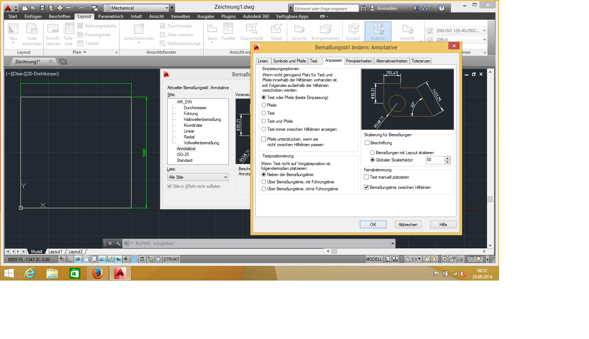Click the New file icon in the quick access toolbar
The width and height of the screenshot is (589, 339).
tap(25, 8)
